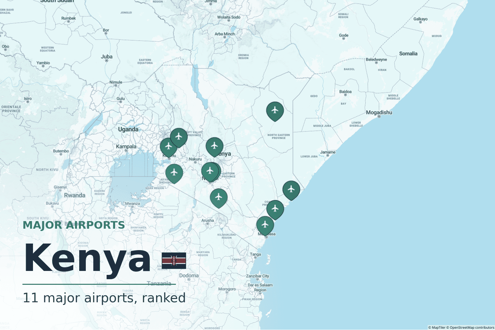Click the Gulu city label

click(121, 99)
